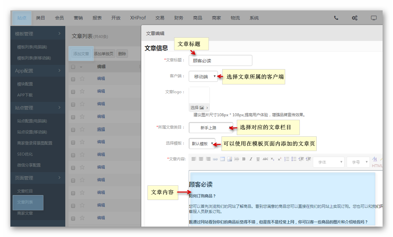Open APP下载 in sidebar
This screenshot has height=237, width=393.
tap(25, 95)
